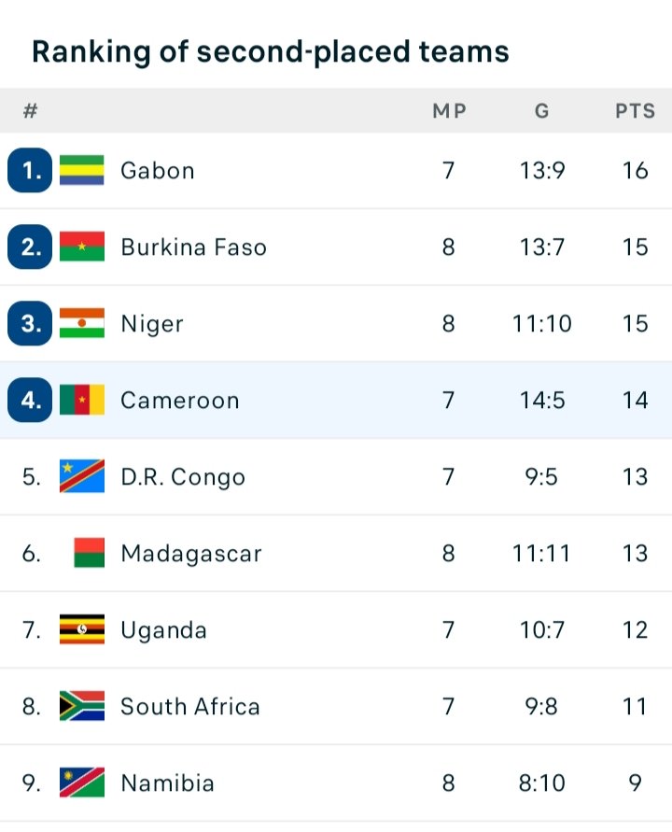
Task: Click the Madagascar flag icon
Action: 89,554
